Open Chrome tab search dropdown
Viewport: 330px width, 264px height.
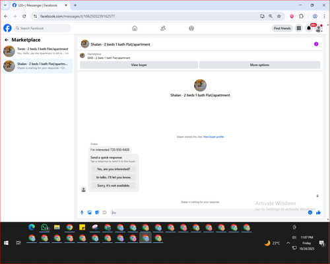5,5
